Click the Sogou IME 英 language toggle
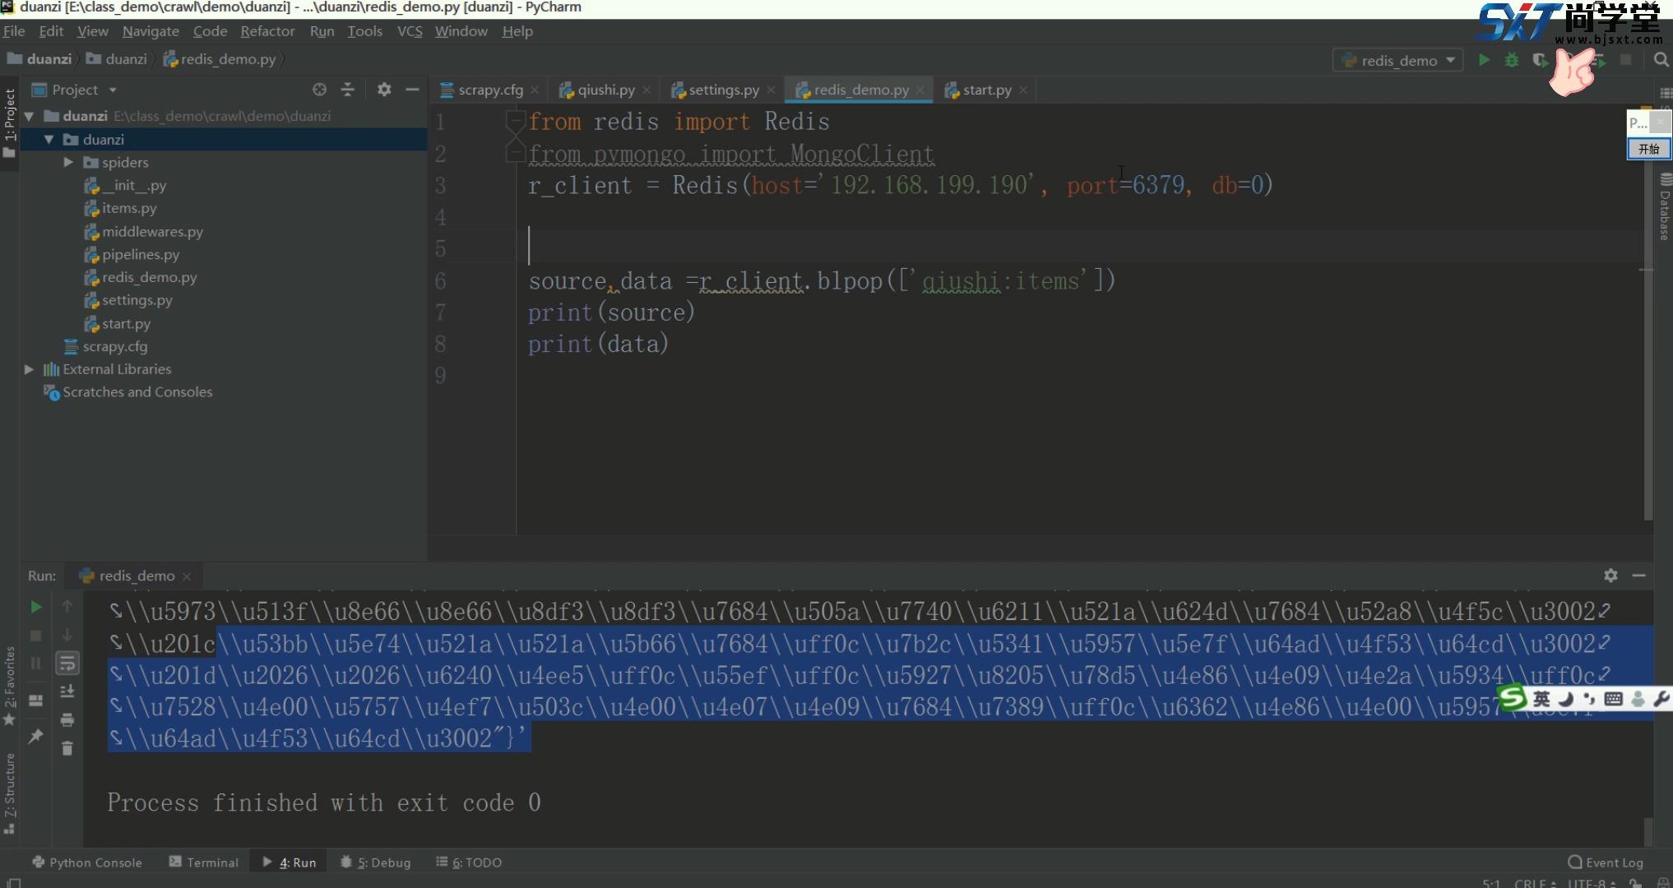The width and height of the screenshot is (1673, 888). pos(1541,699)
